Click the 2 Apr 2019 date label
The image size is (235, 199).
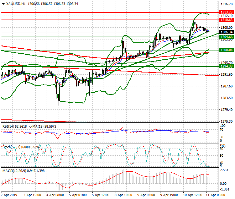9,195
